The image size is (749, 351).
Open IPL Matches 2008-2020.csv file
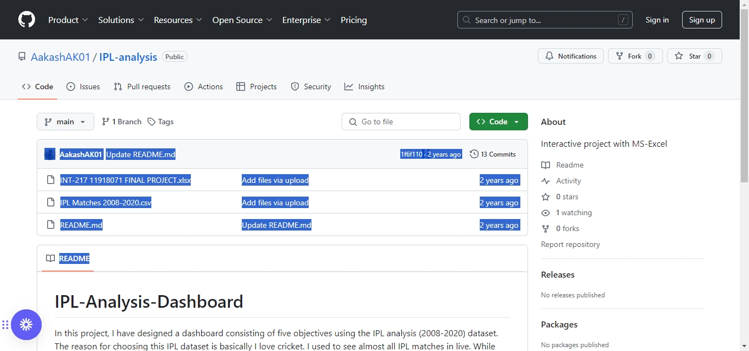tap(106, 202)
